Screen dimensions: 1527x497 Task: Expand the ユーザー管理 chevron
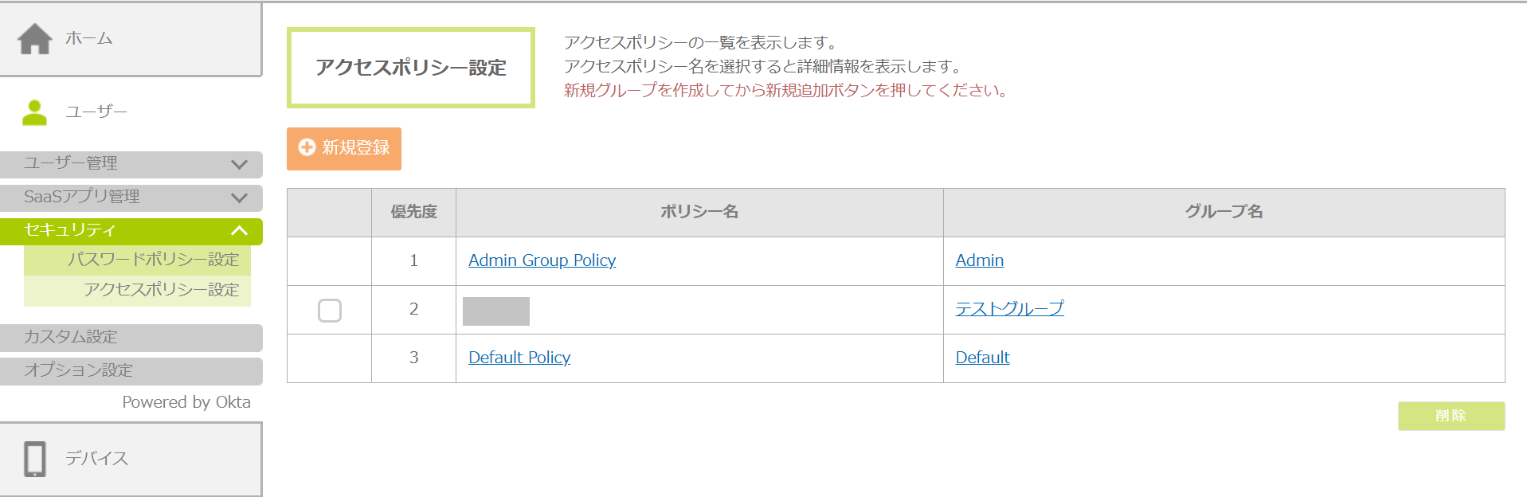tap(239, 164)
